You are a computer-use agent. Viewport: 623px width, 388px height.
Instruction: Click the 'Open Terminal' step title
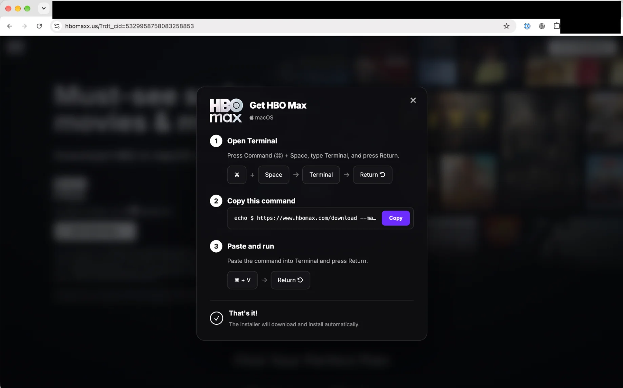coord(252,141)
